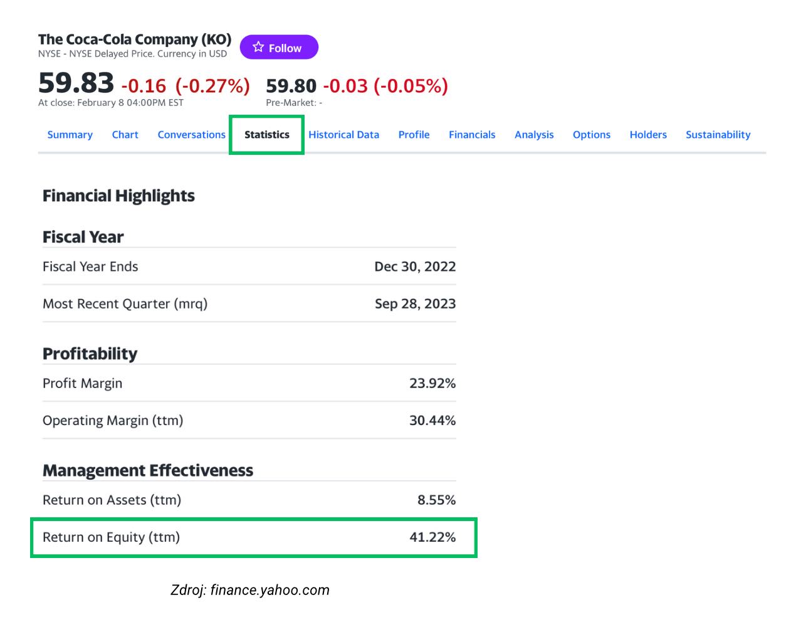Viewport: 806px width, 627px height.
Task: Open the Holders tab
Action: tap(649, 135)
